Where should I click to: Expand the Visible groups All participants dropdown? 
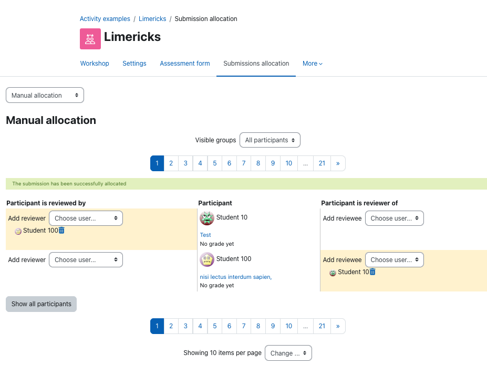(x=270, y=140)
